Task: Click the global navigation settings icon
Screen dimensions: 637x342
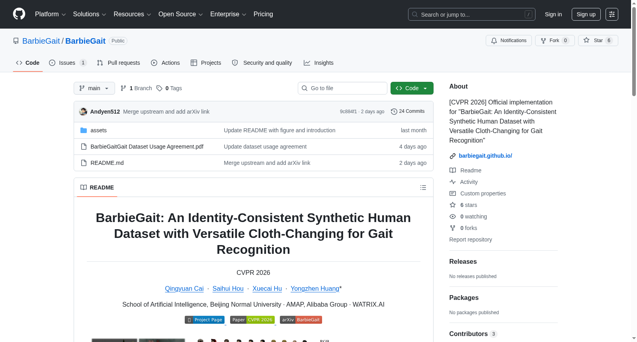Action: click(x=612, y=14)
